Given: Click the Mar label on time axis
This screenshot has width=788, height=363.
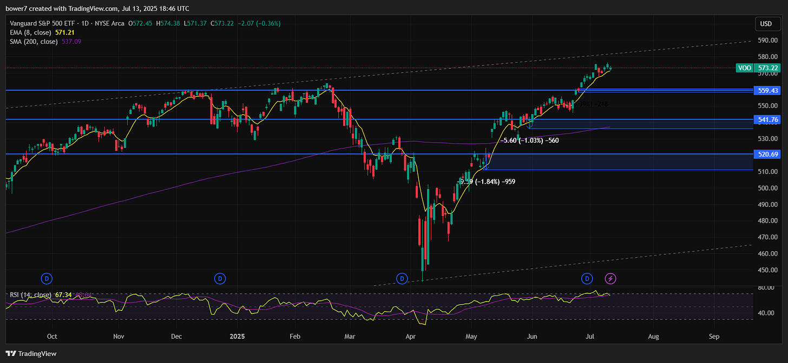Looking at the screenshot, I should click(350, 336).
